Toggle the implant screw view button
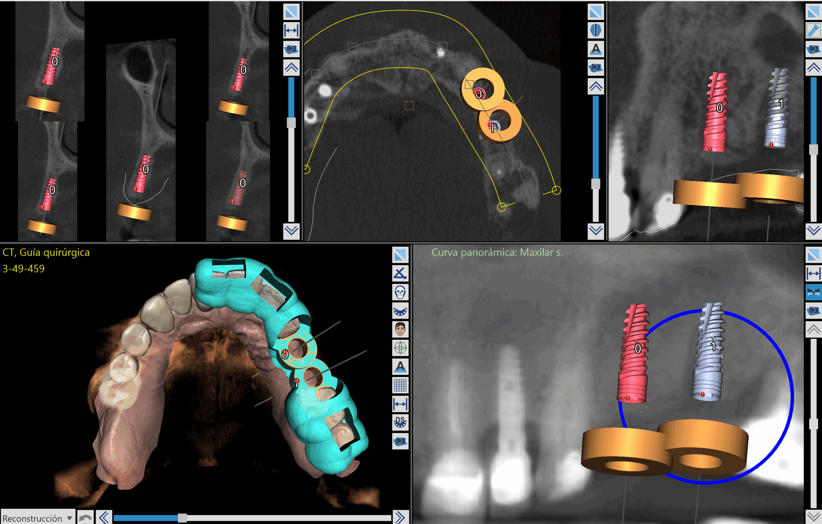The width and height of the screenshot is (822, 524). tap(813, 30)
